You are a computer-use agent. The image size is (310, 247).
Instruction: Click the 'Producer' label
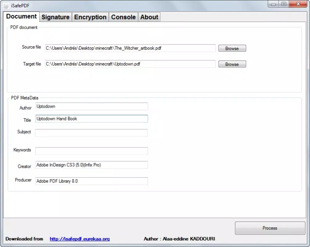tap(23, 180)
